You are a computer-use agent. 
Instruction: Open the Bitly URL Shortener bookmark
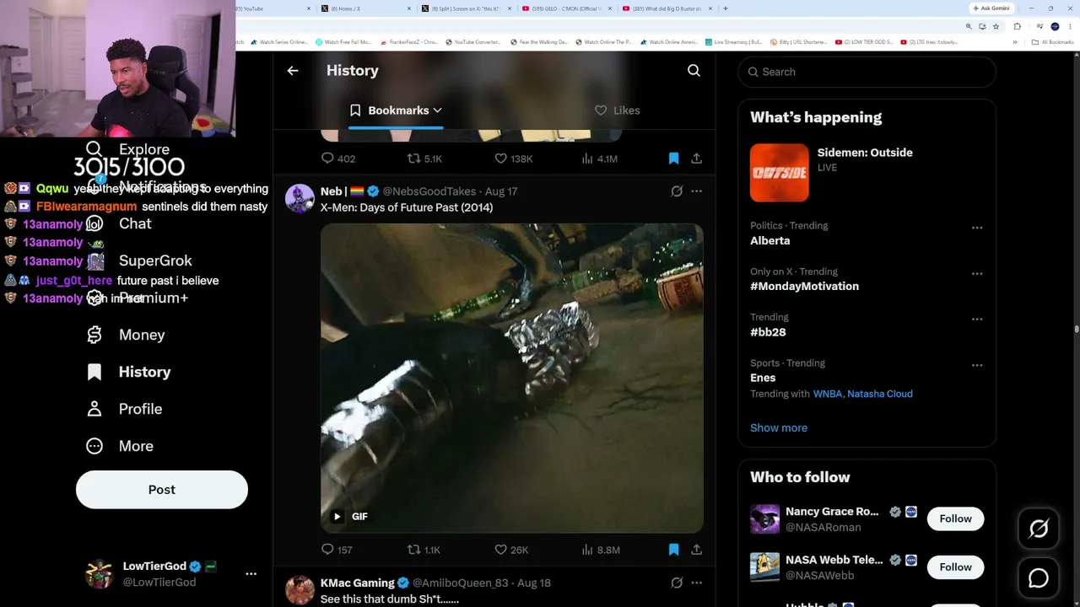(x=799, y=42)
